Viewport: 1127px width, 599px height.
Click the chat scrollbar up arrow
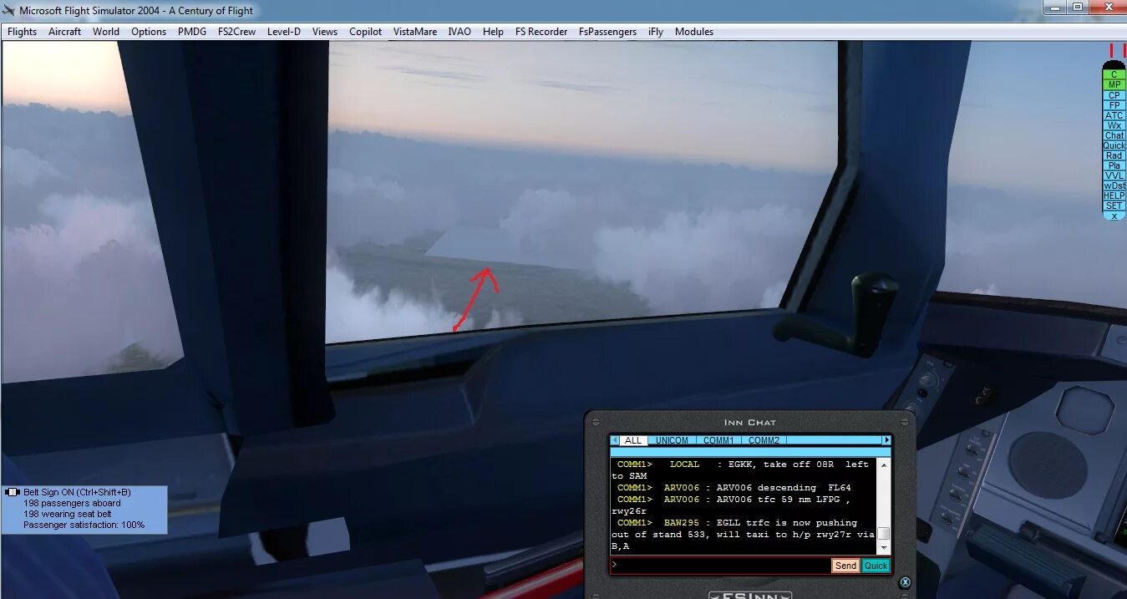point(884,464)
